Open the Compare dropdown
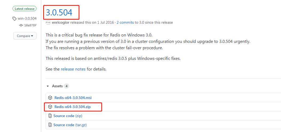 25,36
